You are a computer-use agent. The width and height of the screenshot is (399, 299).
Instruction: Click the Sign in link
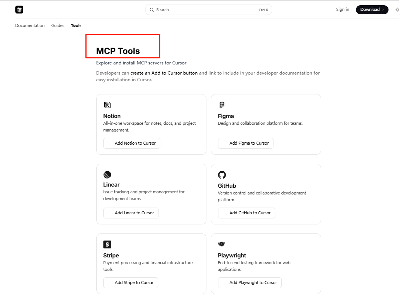[x=342, y=9]
